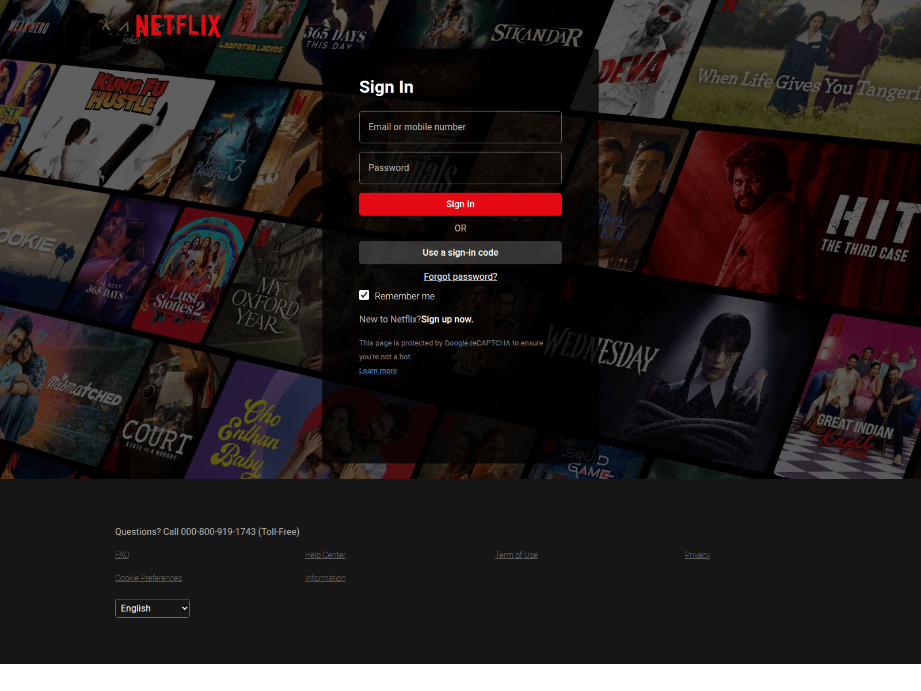The height and width of the screenshot is (691, 921).
Task: Open the Forgot password link
Action: coord(460,277)
